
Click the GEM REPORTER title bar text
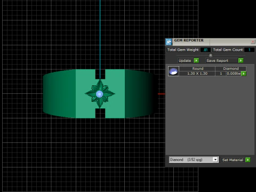tap(189, 41)
